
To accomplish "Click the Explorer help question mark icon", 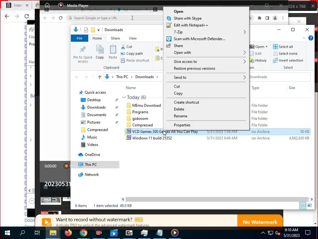I will [311, 38].
